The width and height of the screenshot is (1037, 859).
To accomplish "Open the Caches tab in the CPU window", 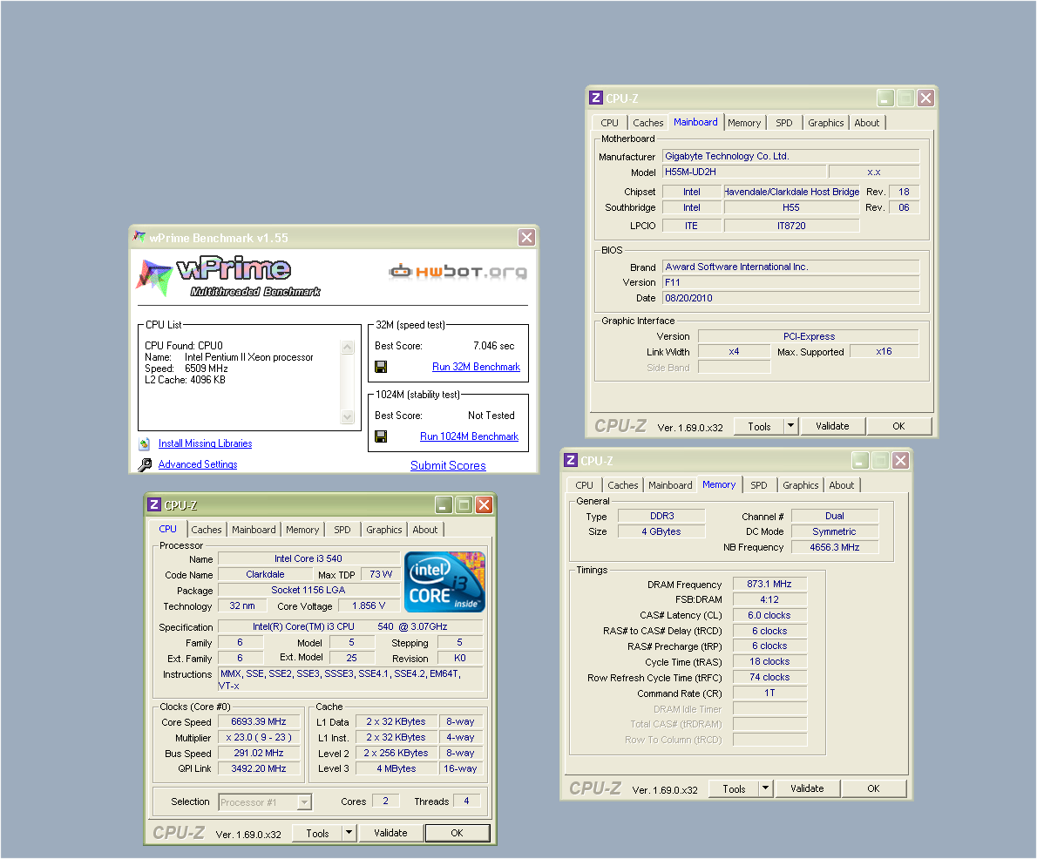I will tap(207, 530).
